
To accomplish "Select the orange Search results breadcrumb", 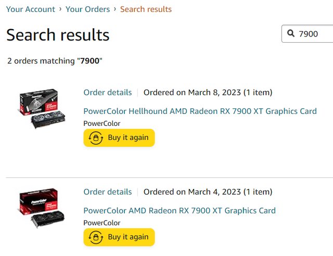I will point(146,9).
